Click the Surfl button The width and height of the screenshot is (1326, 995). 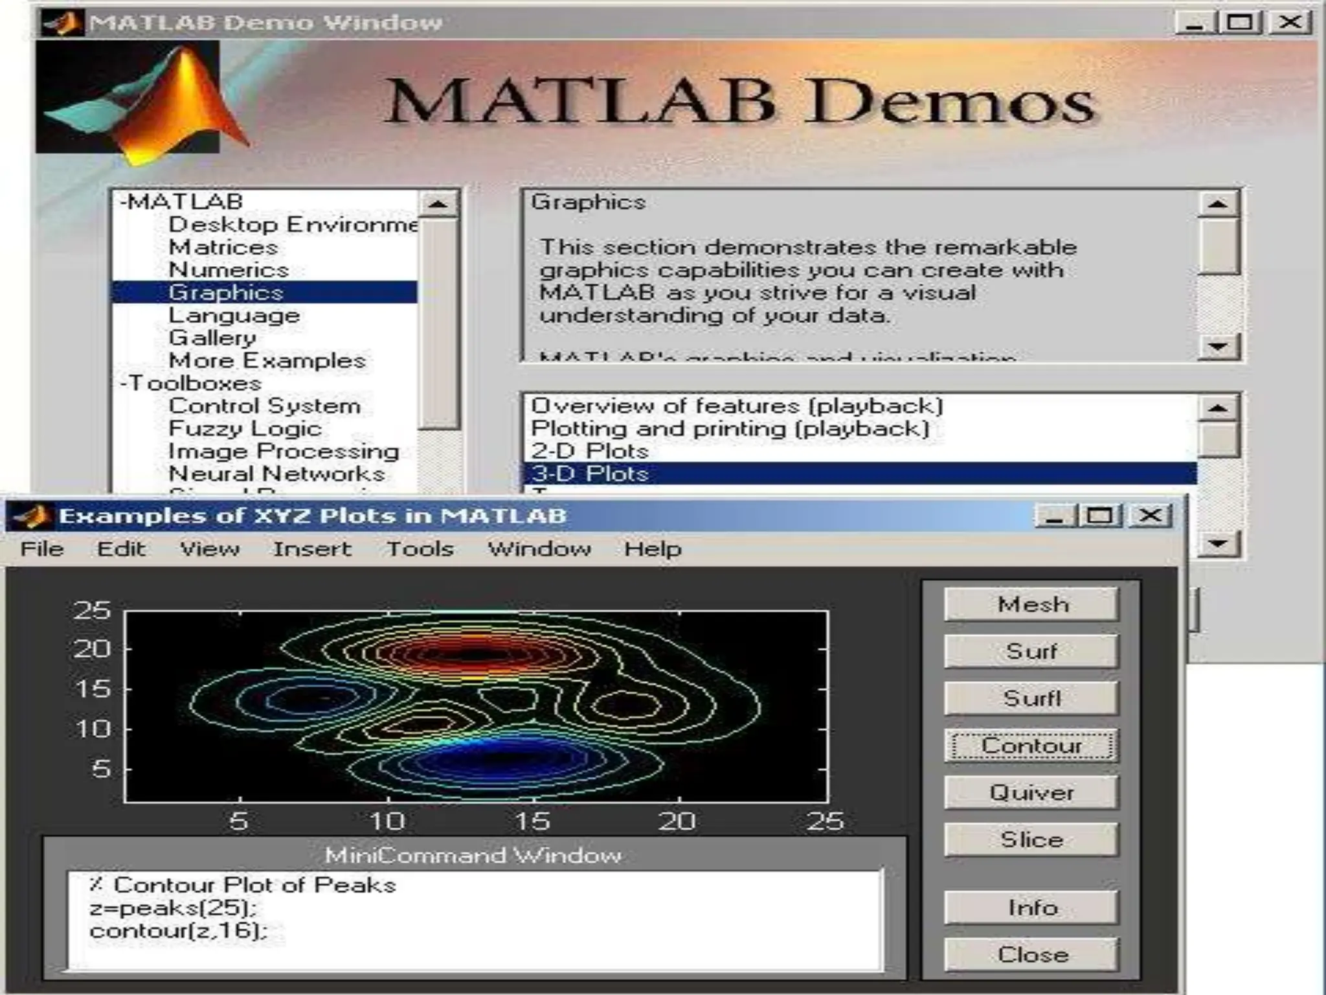coord(1031,698)
